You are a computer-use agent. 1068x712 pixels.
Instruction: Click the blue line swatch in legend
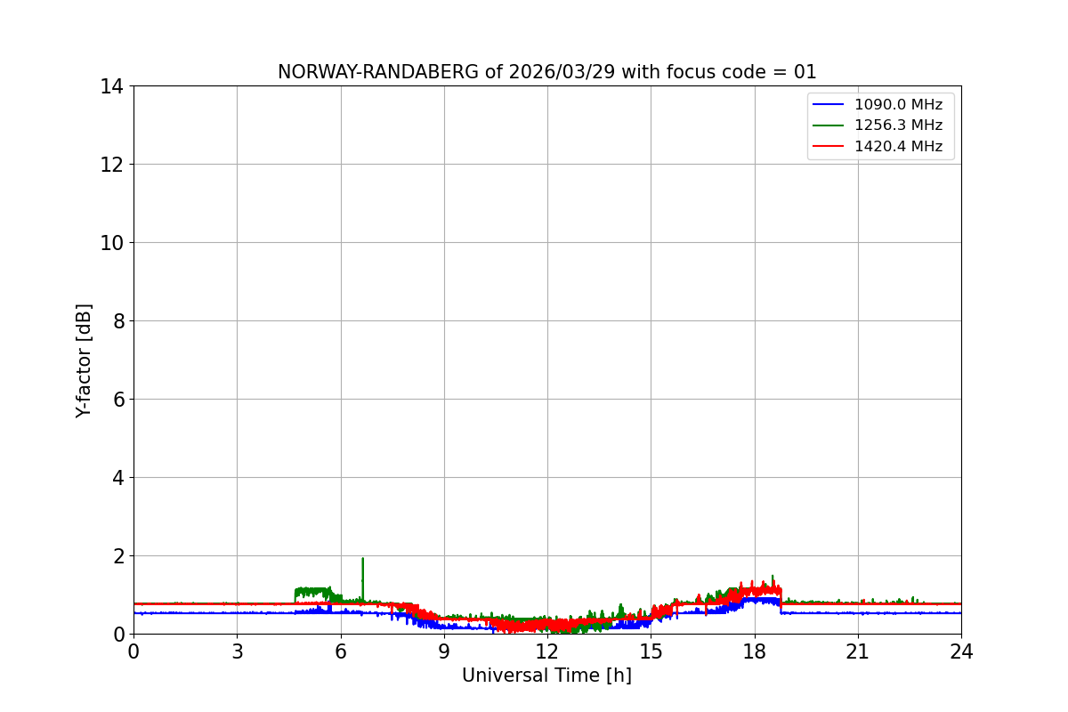(829, 105)
